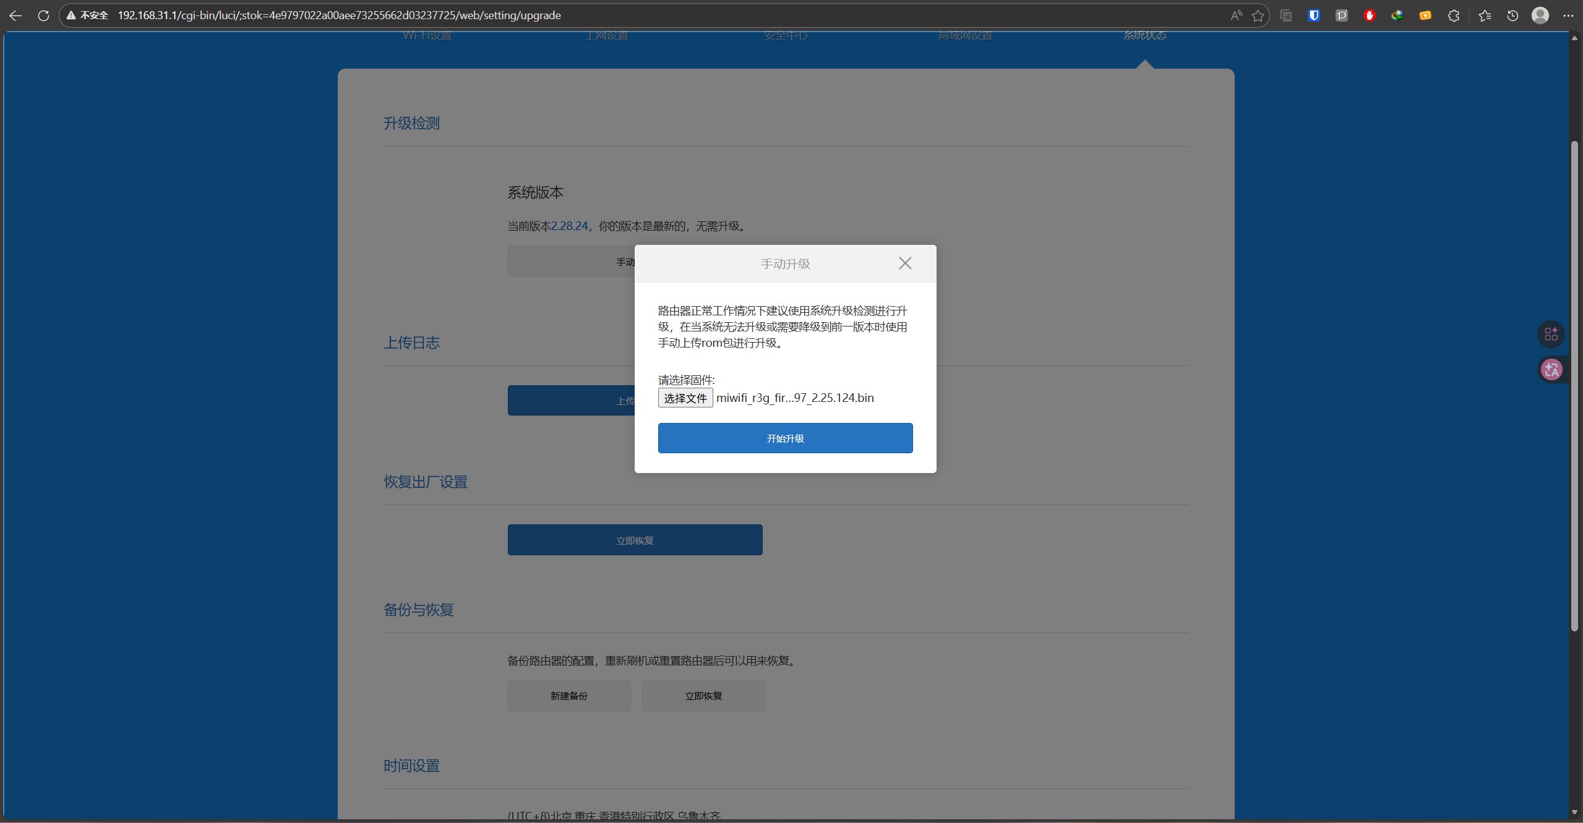
Task: Add this page to favorites
Action: (1258, 15)
